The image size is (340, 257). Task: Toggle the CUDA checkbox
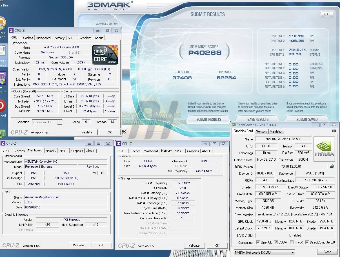(276, 242)
